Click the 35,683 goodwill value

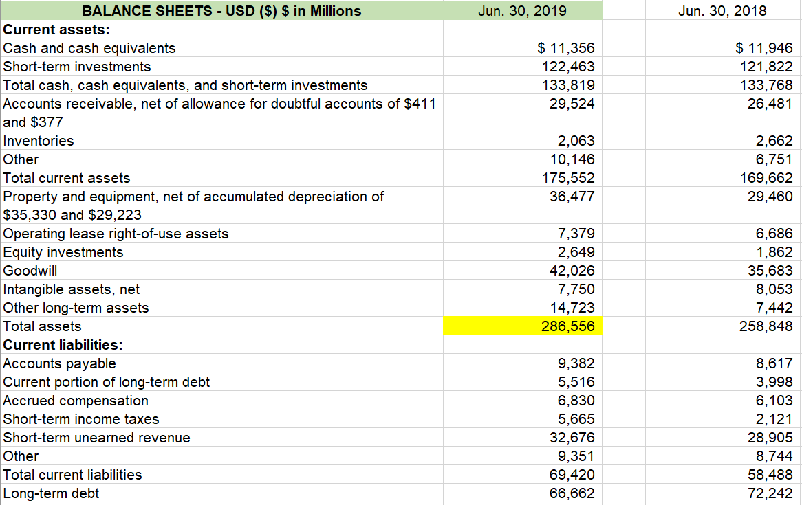point(770,271)
